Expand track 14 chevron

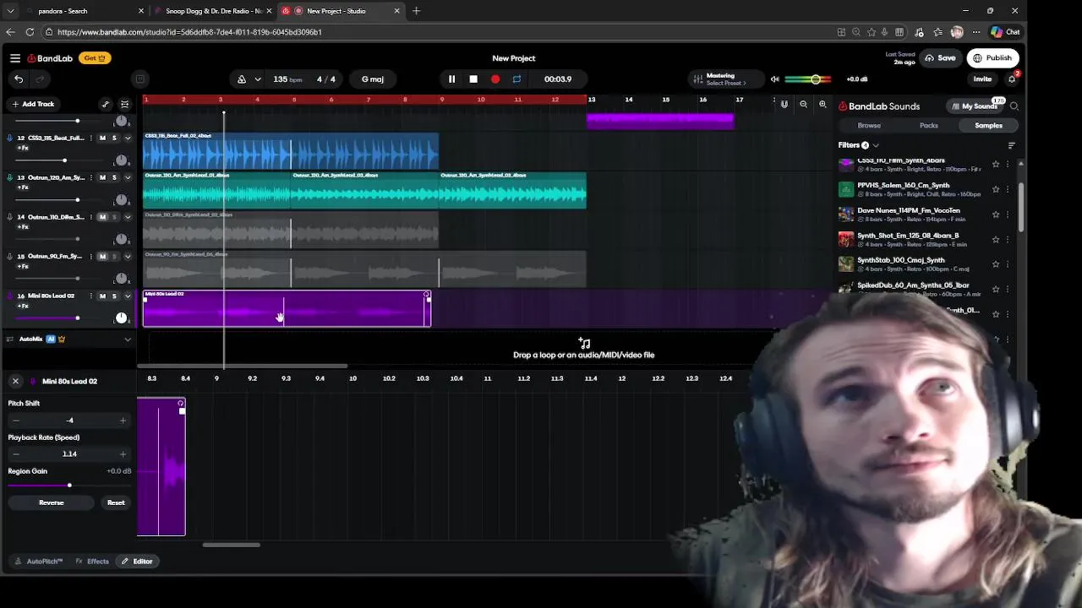[x=128, y=217]
